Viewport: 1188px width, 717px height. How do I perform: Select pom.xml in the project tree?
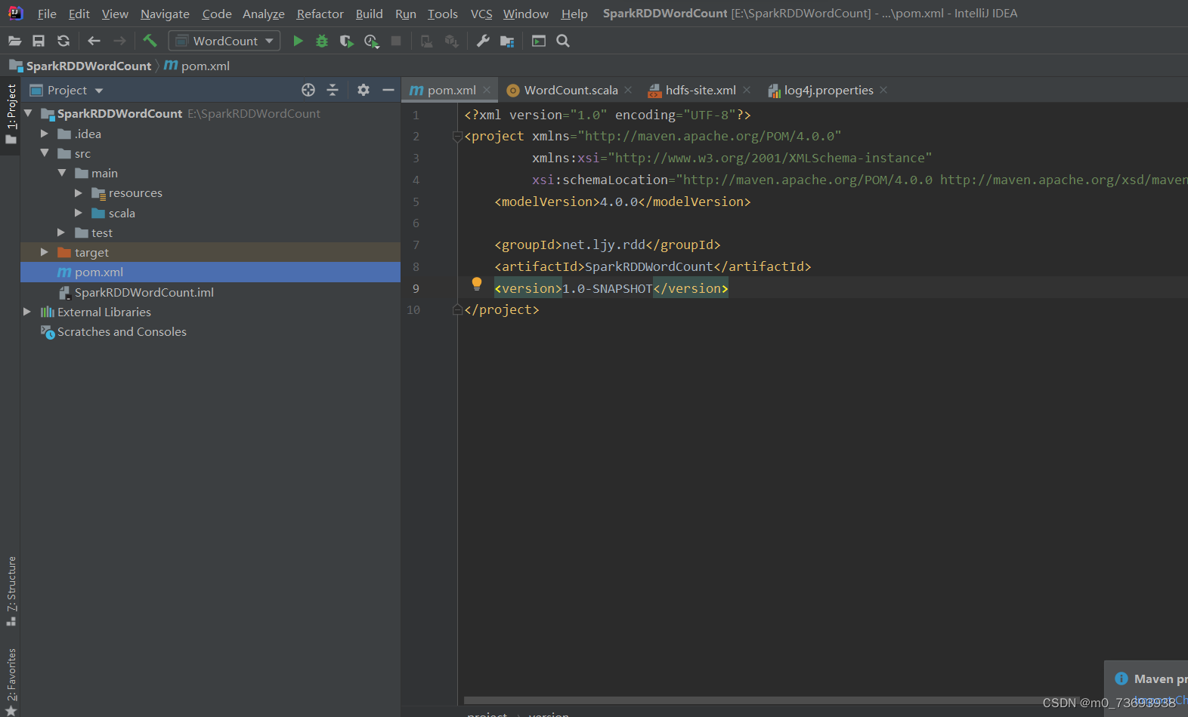coord(210,272)
